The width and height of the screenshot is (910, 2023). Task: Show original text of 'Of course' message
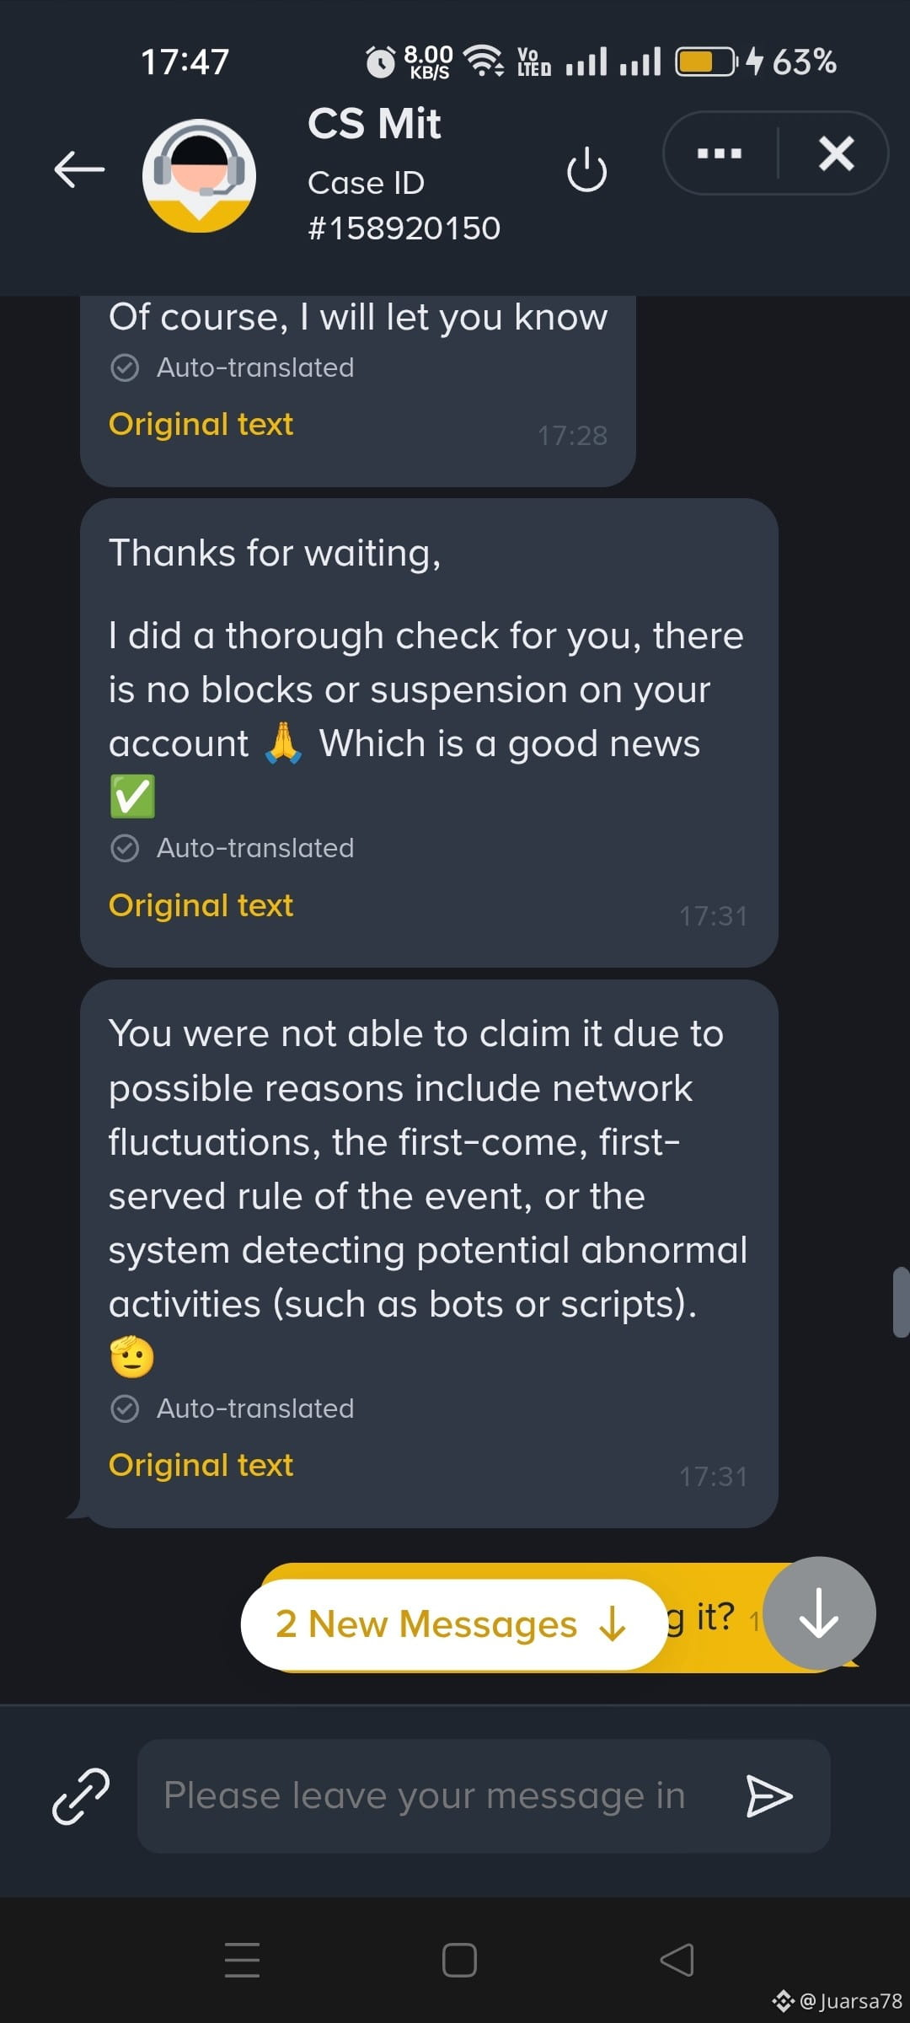[201, 424]
